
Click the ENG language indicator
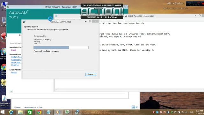[x=191, y=112]
